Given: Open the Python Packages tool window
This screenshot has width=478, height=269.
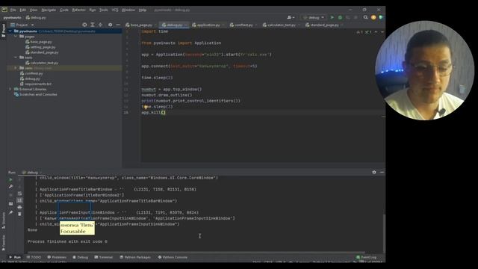Looking at the screenshot, I should pos(135,257).
